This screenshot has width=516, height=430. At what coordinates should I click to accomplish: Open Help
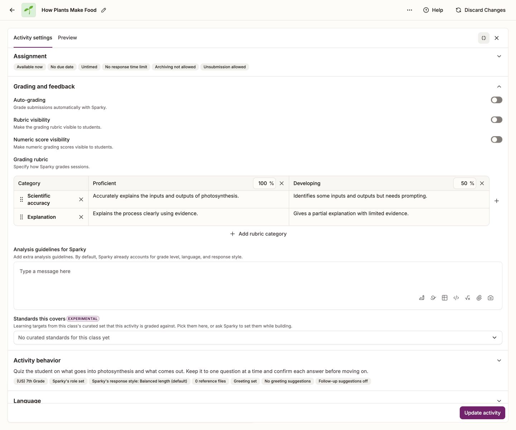point(433,10)
